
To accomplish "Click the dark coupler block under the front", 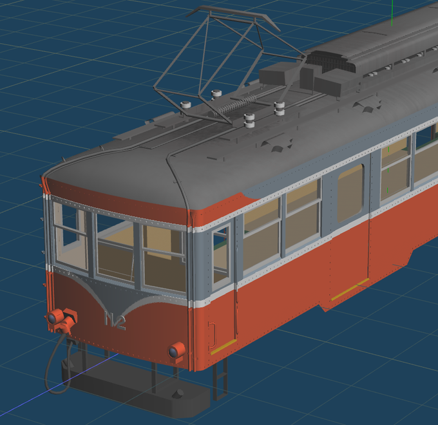I will pos(135,384).
